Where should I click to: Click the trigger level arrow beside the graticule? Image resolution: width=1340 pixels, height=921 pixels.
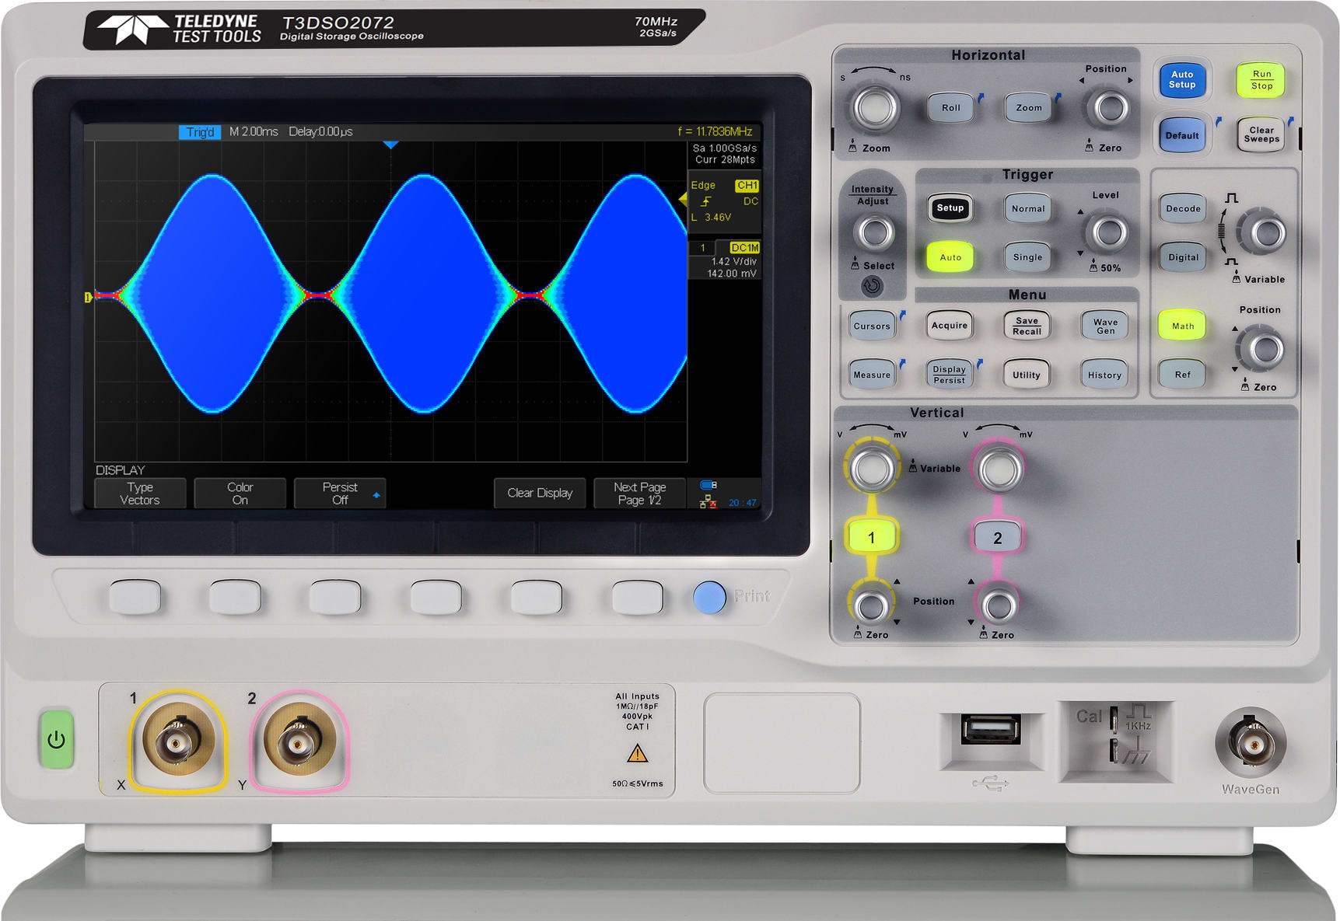[683, 200]
